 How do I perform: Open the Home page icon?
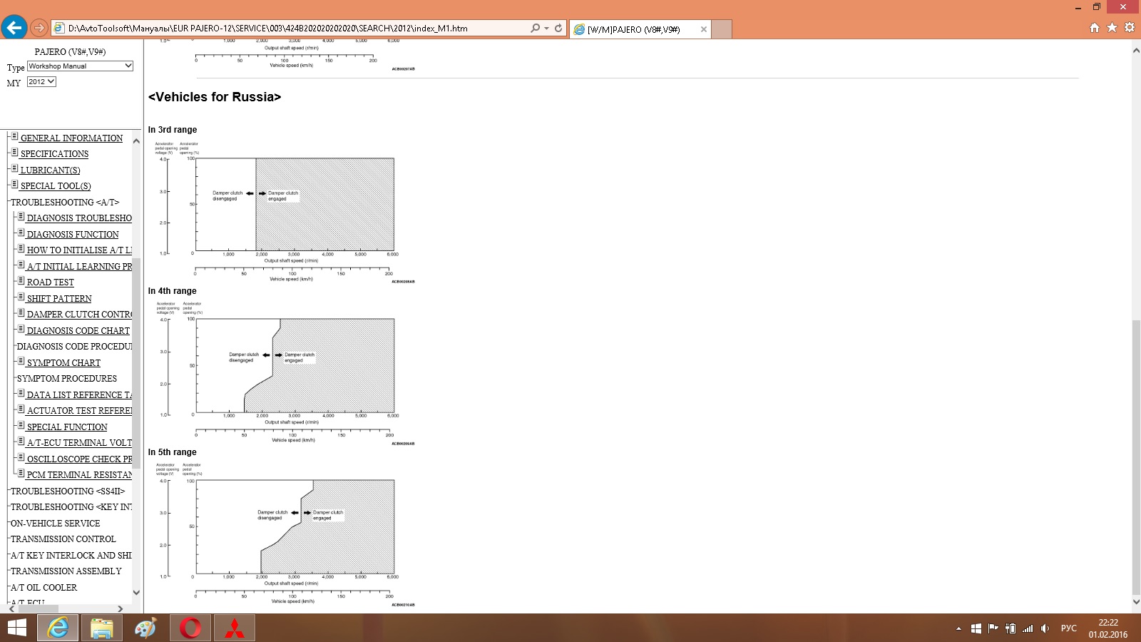coord(1095,28)
